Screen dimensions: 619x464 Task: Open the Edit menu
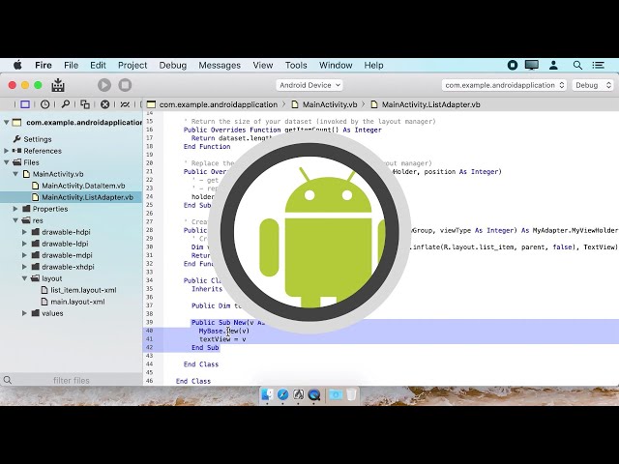coord(98,65)
